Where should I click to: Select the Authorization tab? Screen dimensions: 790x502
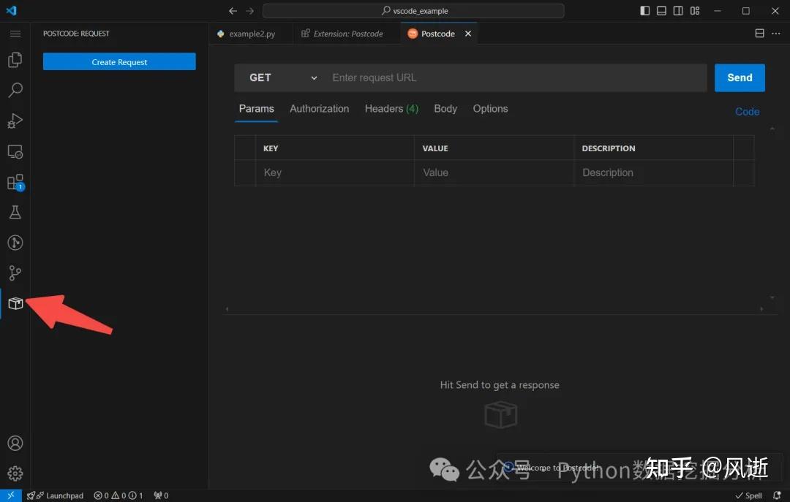[x=320, y=109]
